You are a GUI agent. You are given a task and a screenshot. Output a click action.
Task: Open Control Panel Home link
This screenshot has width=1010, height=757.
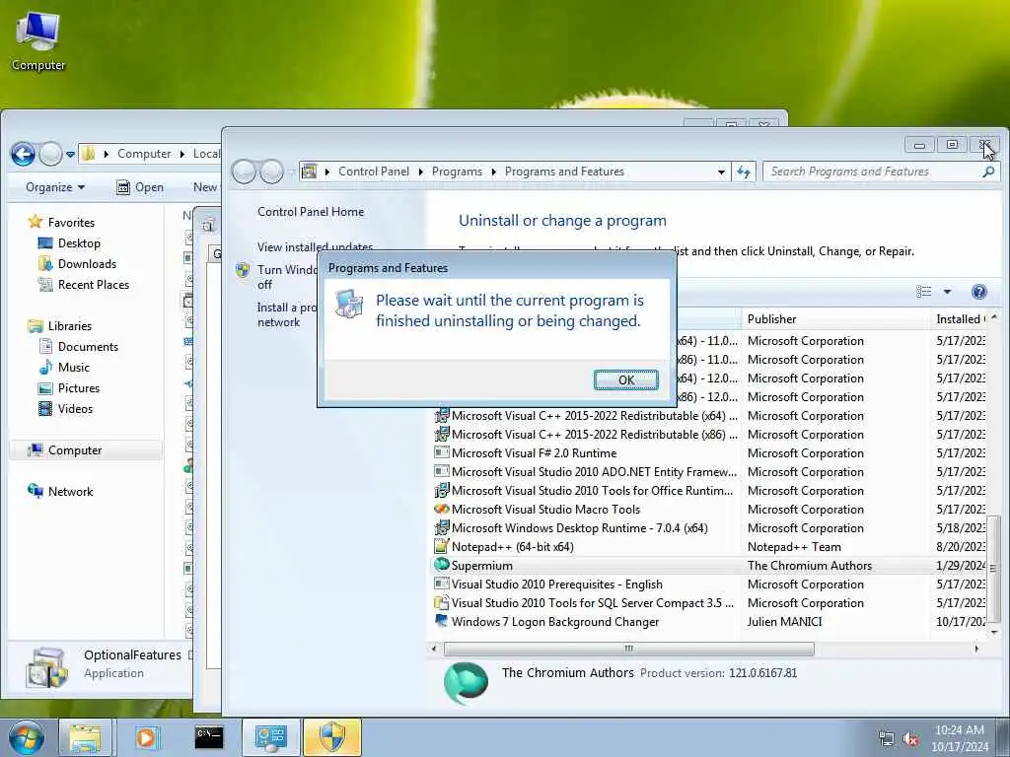[311, 212]
